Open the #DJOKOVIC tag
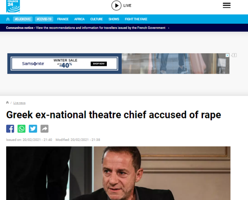This screenshot has width=248, height=200. 23,19
